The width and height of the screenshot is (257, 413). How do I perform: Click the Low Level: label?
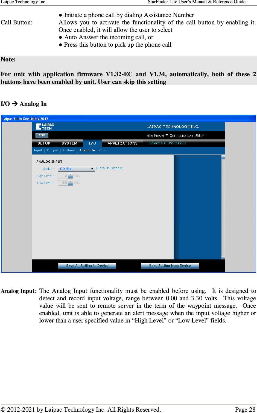(x=45, y=183)
